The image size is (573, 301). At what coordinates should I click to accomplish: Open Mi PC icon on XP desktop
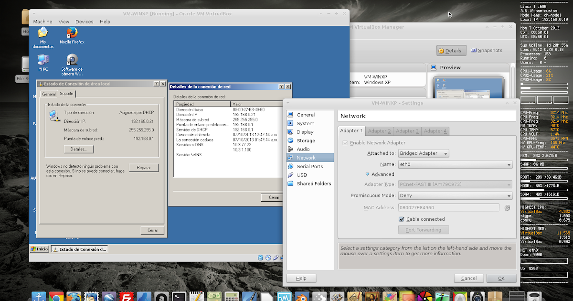[43, 63]
